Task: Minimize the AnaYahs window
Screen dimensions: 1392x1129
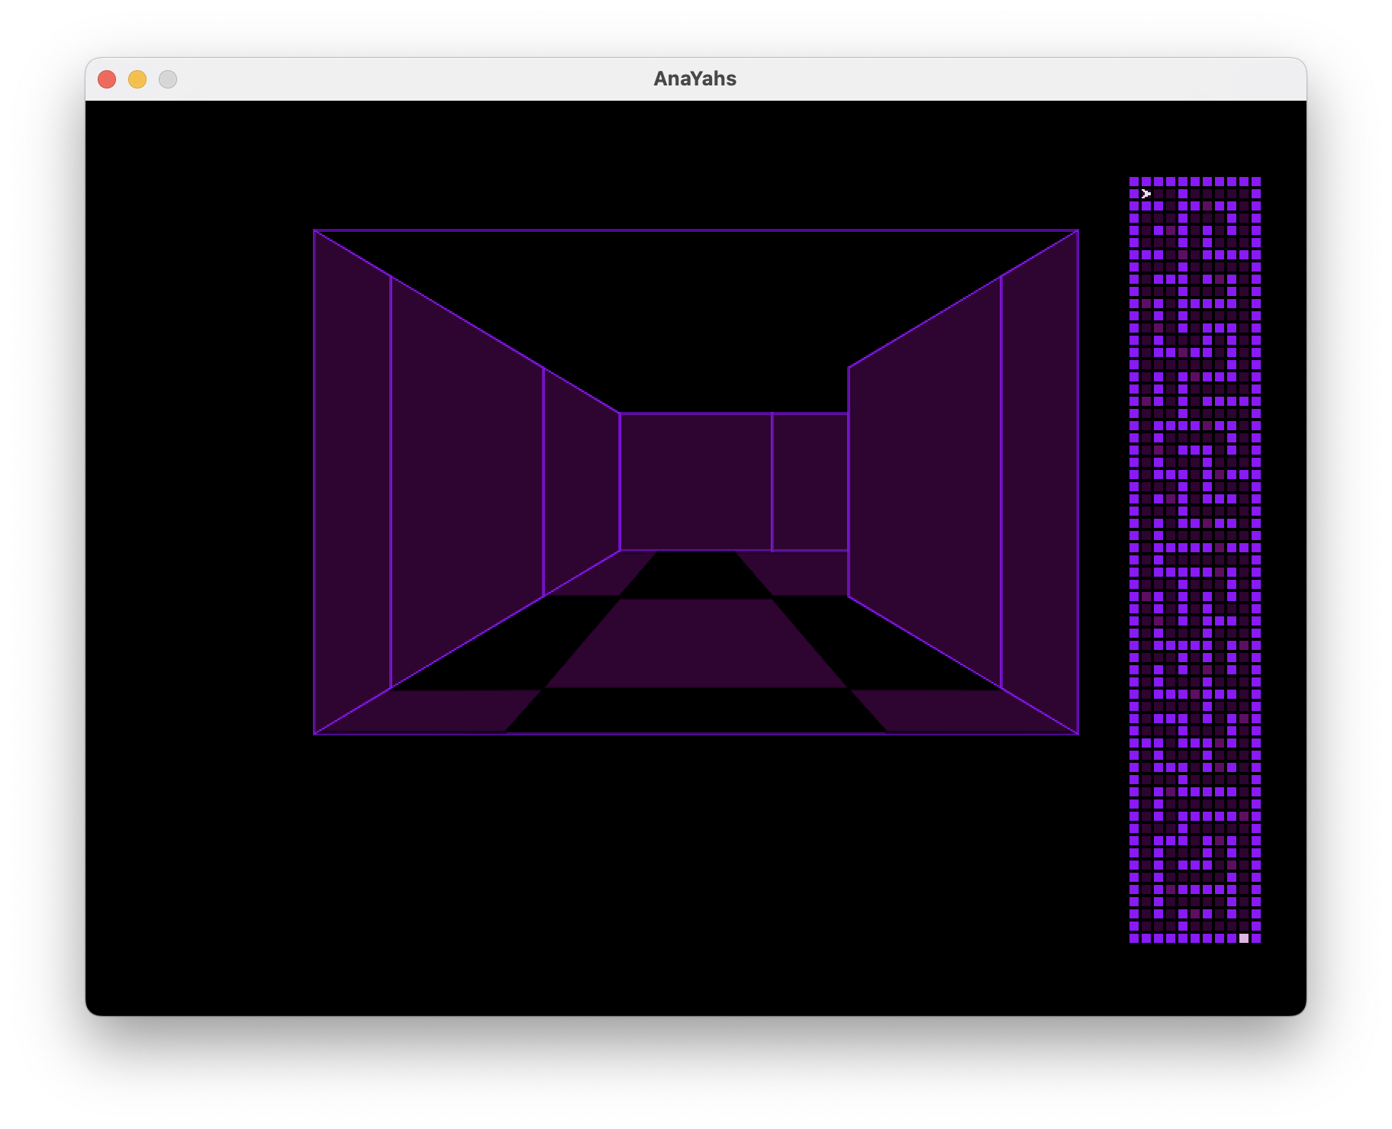Action: [137, 79]
